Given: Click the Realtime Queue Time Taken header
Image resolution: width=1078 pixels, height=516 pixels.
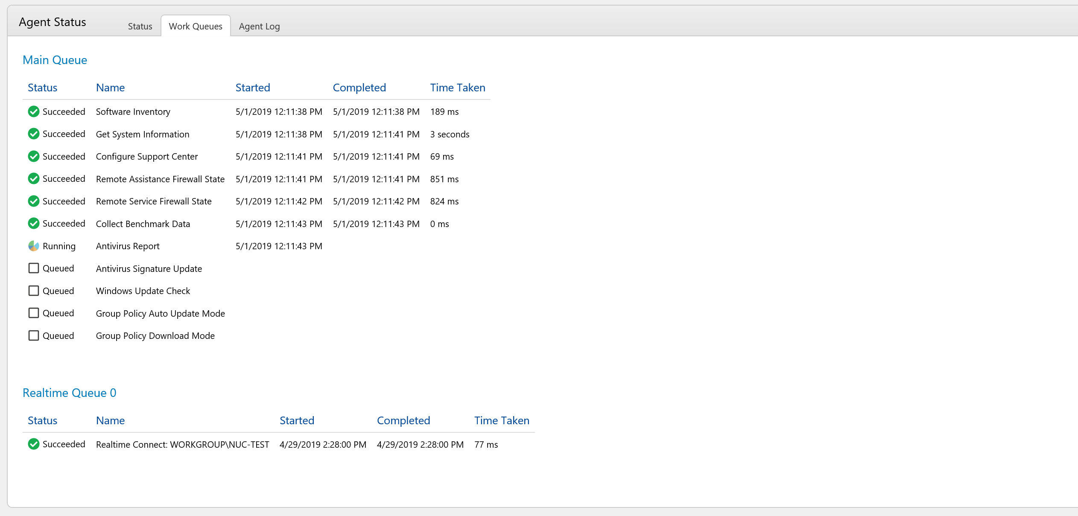Looking at the screenshot, I should pyautogui.click(x=502, y=420).
